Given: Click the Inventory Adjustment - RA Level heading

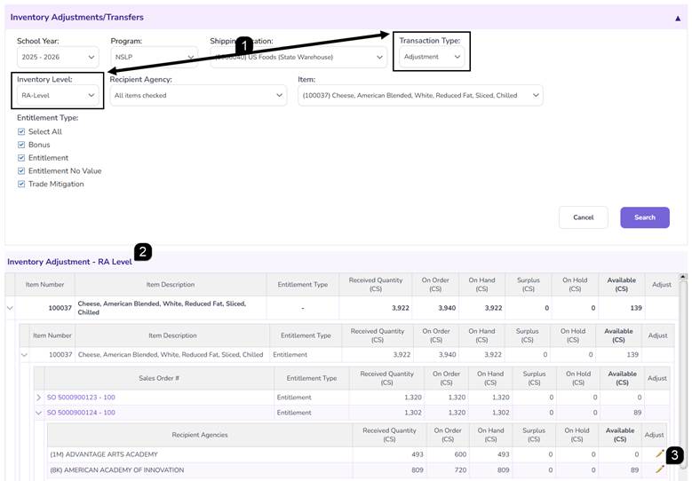Looking at the screenshot, I should tap(69, 262).
